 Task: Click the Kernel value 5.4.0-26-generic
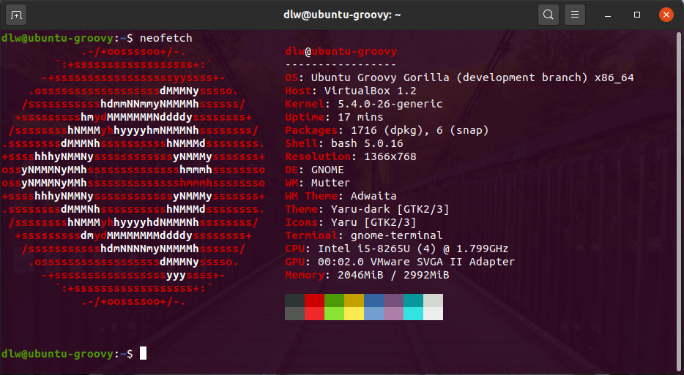pos(390,104)
